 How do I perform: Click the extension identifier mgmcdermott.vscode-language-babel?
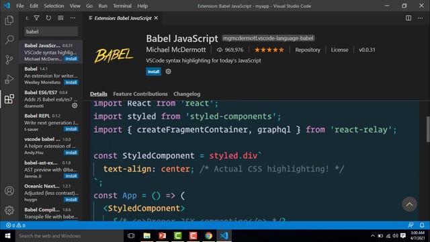coord(268,38)
